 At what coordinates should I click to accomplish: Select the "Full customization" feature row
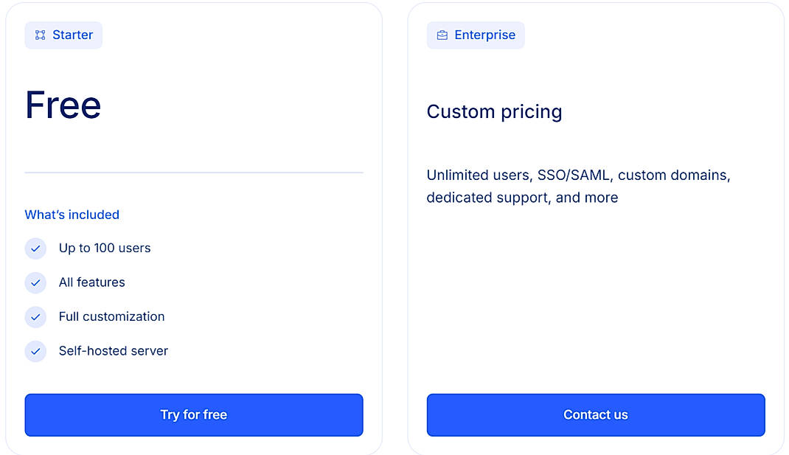pos(111,317)
